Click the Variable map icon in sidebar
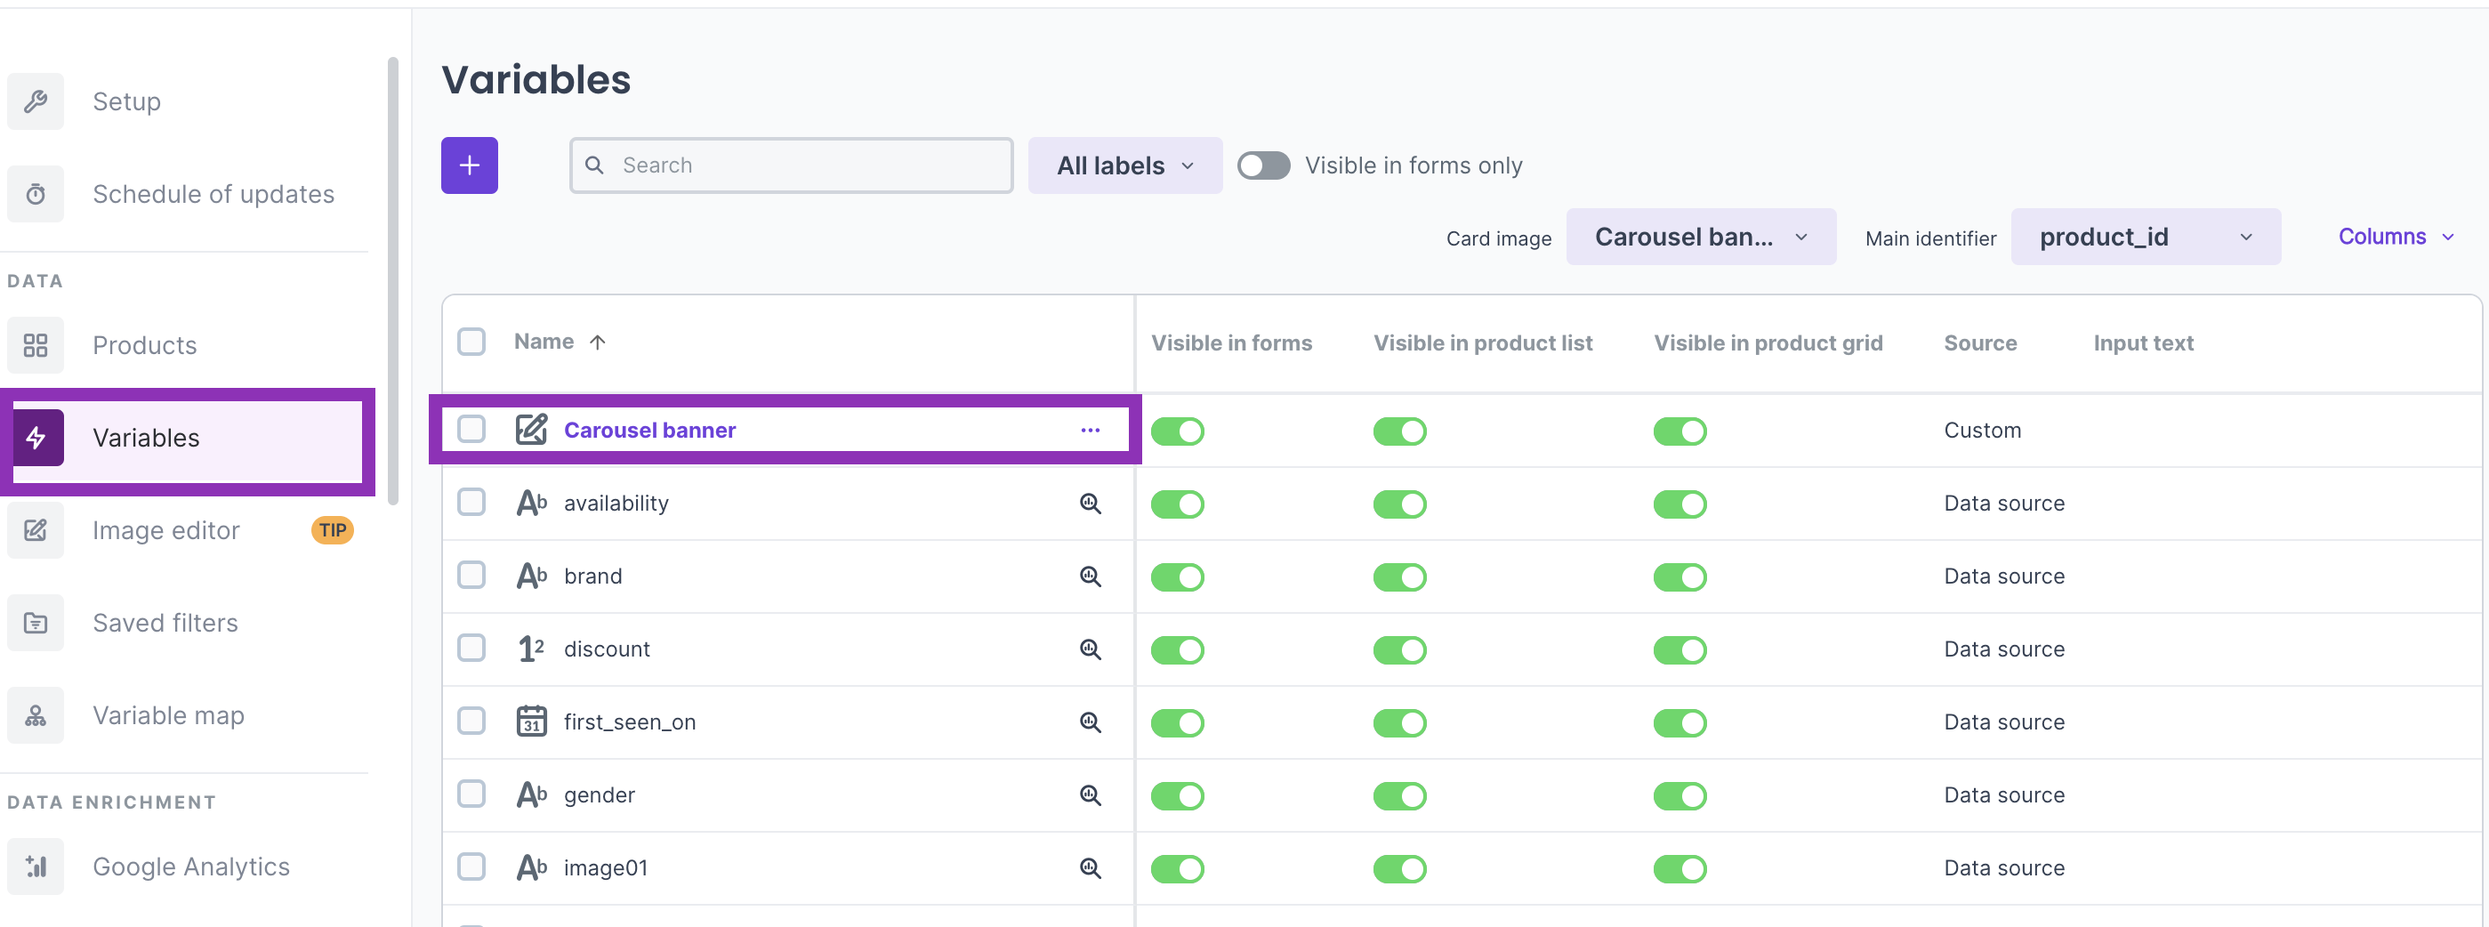2489x927 pixels. click(x=36, y=715)
